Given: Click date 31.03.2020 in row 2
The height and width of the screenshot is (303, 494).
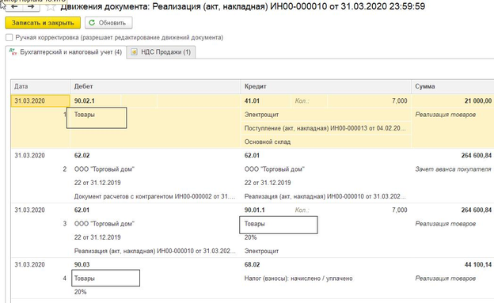Looking at the screenshot, I should point(29,155).
